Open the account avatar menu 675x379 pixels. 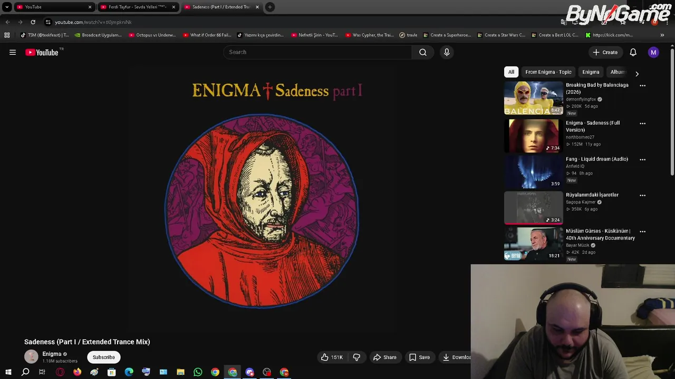653,52
